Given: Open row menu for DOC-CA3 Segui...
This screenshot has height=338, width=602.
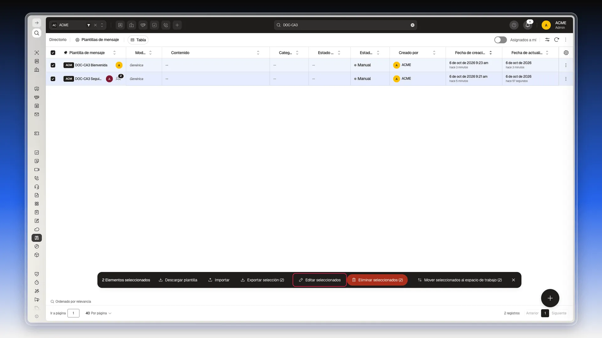Looking at the screenshot, I should [x=566, y=79].
